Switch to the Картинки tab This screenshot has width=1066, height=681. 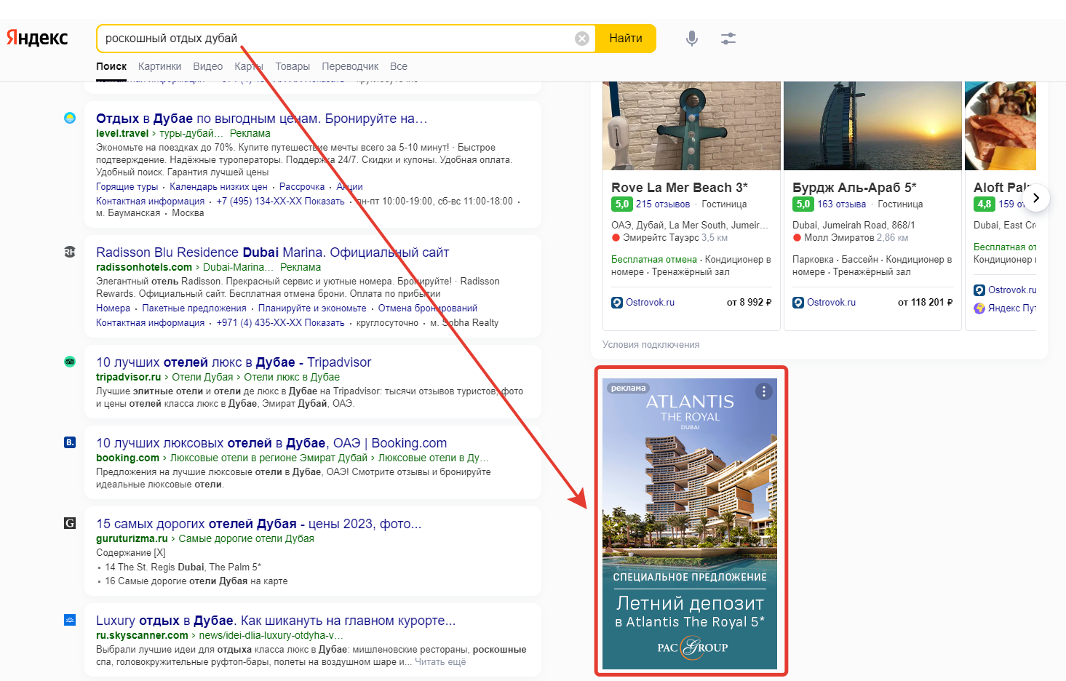coord(159,66)
